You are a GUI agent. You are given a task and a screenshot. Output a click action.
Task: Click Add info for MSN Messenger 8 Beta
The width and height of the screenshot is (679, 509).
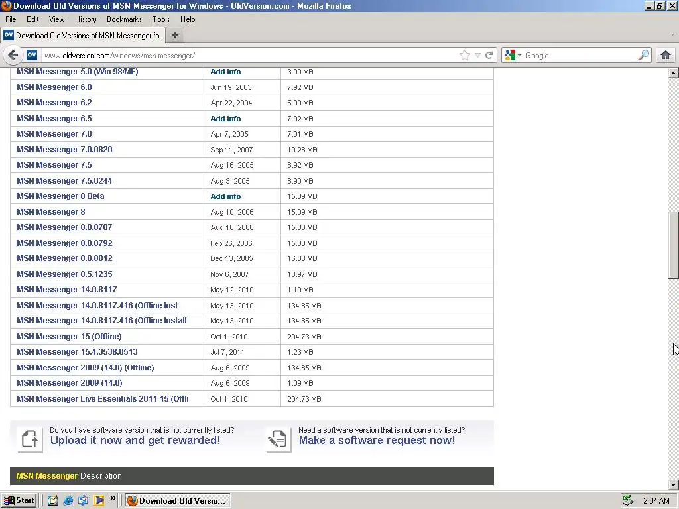click(x=225, y=196)
